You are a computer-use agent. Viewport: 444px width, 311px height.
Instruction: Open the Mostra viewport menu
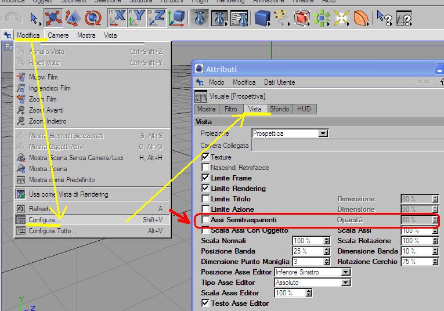(x=86, y=35)
